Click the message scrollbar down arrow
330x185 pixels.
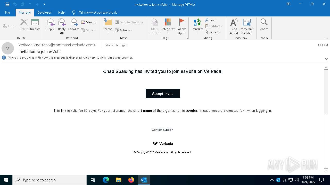coord(326,170)
